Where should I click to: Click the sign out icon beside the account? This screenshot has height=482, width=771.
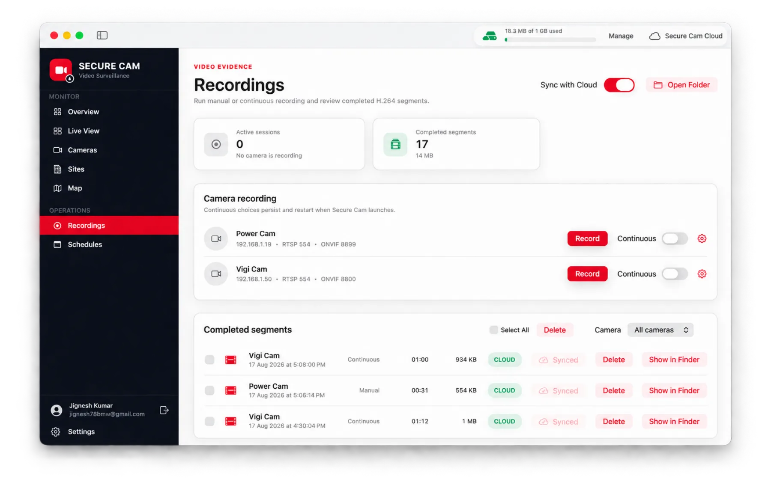pos(164,410)
